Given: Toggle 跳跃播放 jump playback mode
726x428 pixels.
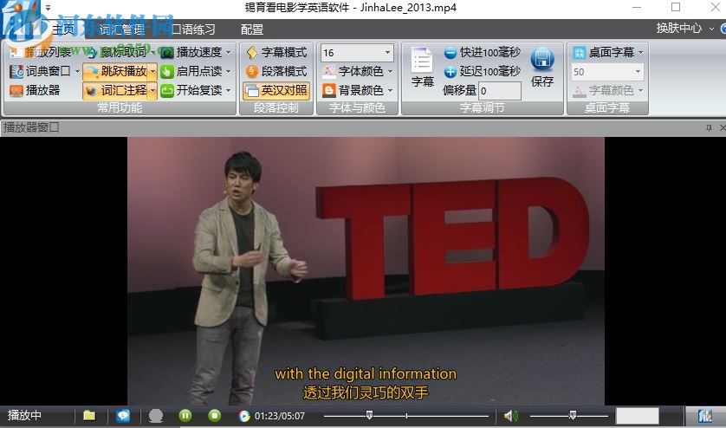Looking at the screenshot, I should (x=115, y=71).
